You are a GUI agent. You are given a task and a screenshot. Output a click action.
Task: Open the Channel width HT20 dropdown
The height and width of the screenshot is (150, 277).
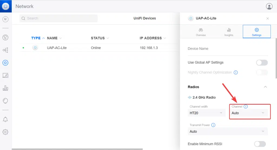coord(206,113)
